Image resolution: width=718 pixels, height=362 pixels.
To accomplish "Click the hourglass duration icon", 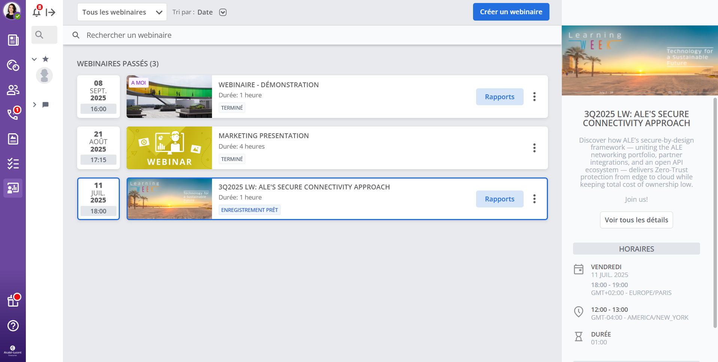I will click(579, 337).
